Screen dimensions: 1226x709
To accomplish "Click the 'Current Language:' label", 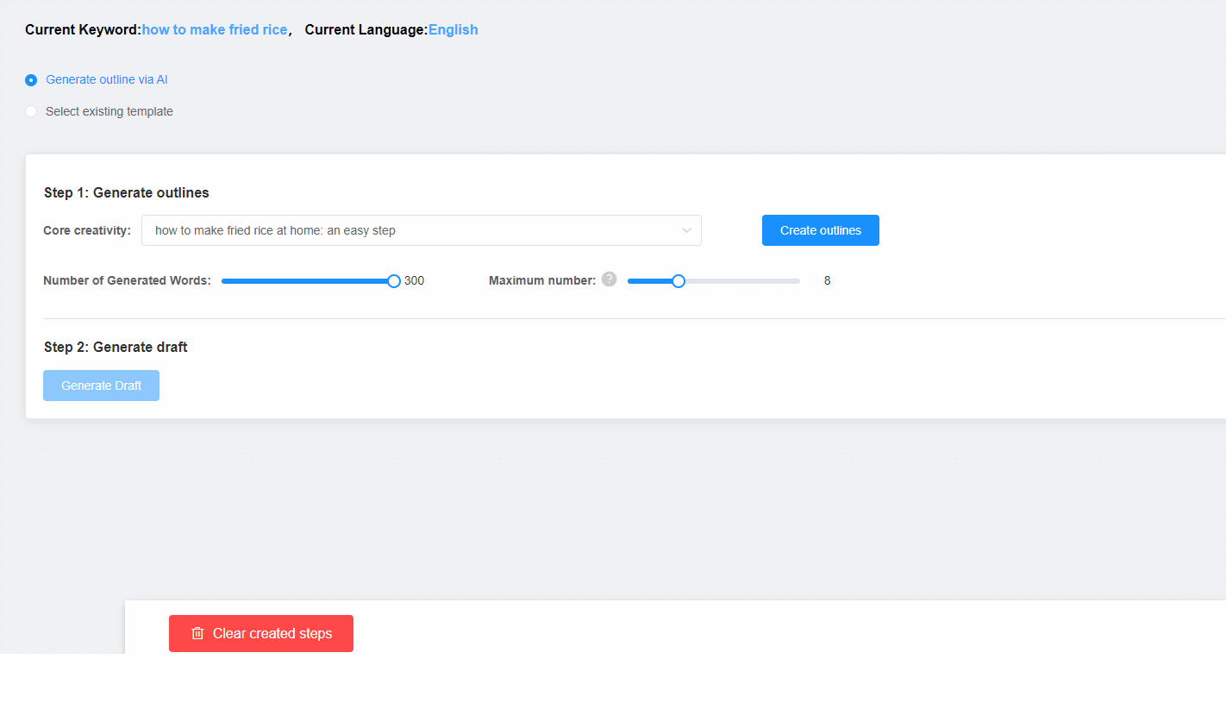I will [x=366, y=29].
